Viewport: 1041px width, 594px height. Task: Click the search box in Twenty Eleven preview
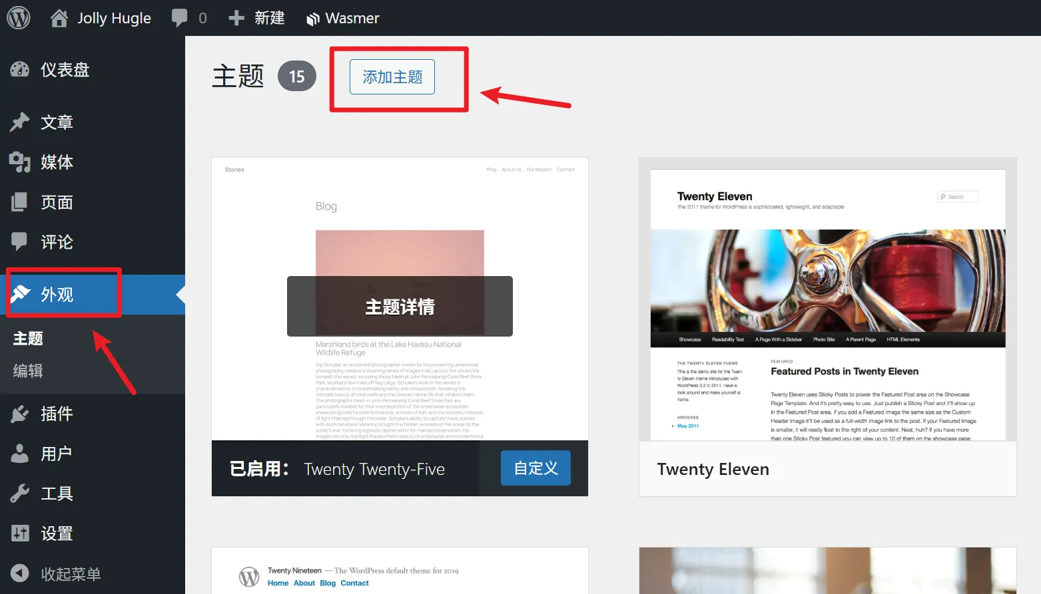coord(958,196)
